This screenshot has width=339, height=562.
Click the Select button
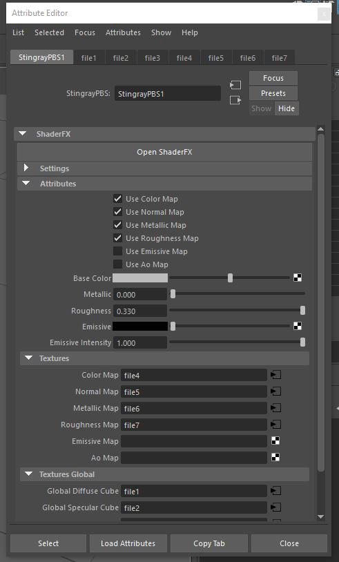(x=48, y=543)
